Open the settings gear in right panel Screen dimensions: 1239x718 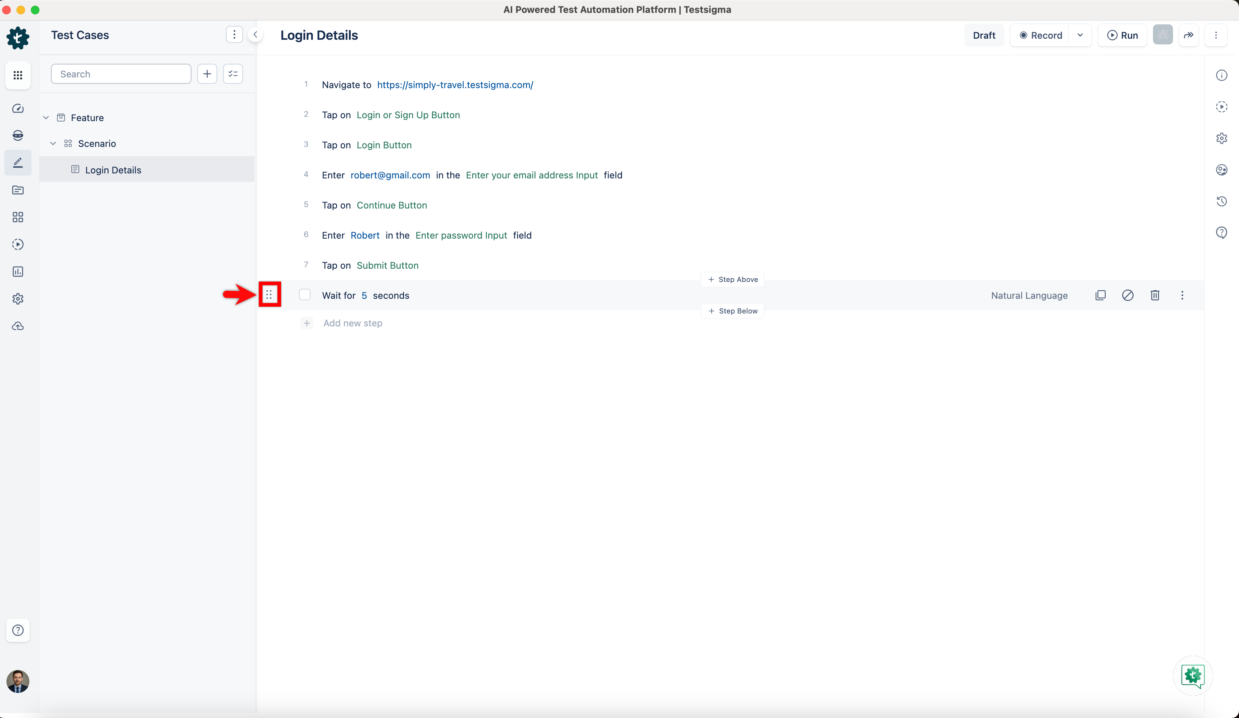tap(1222, 138)
